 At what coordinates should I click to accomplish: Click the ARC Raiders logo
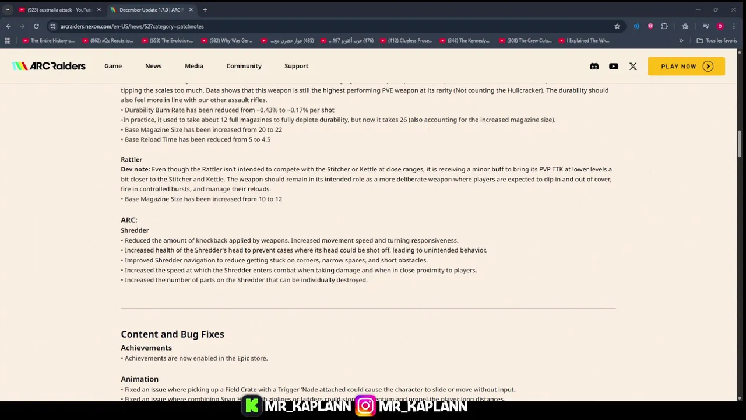pyautogui.click(x=49, y=66)
